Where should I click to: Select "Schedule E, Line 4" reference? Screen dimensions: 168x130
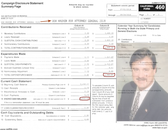point(59,57)
